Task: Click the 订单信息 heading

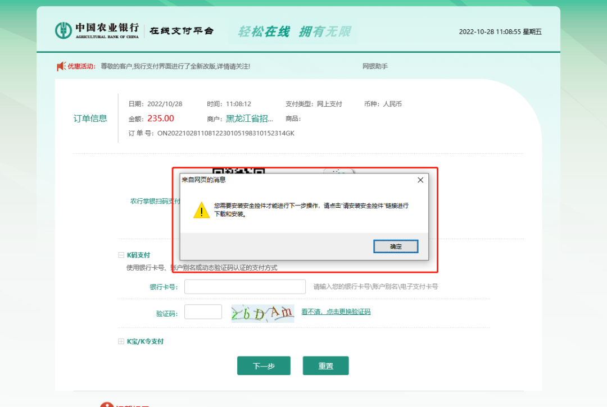Action: (x=90, y=118)
